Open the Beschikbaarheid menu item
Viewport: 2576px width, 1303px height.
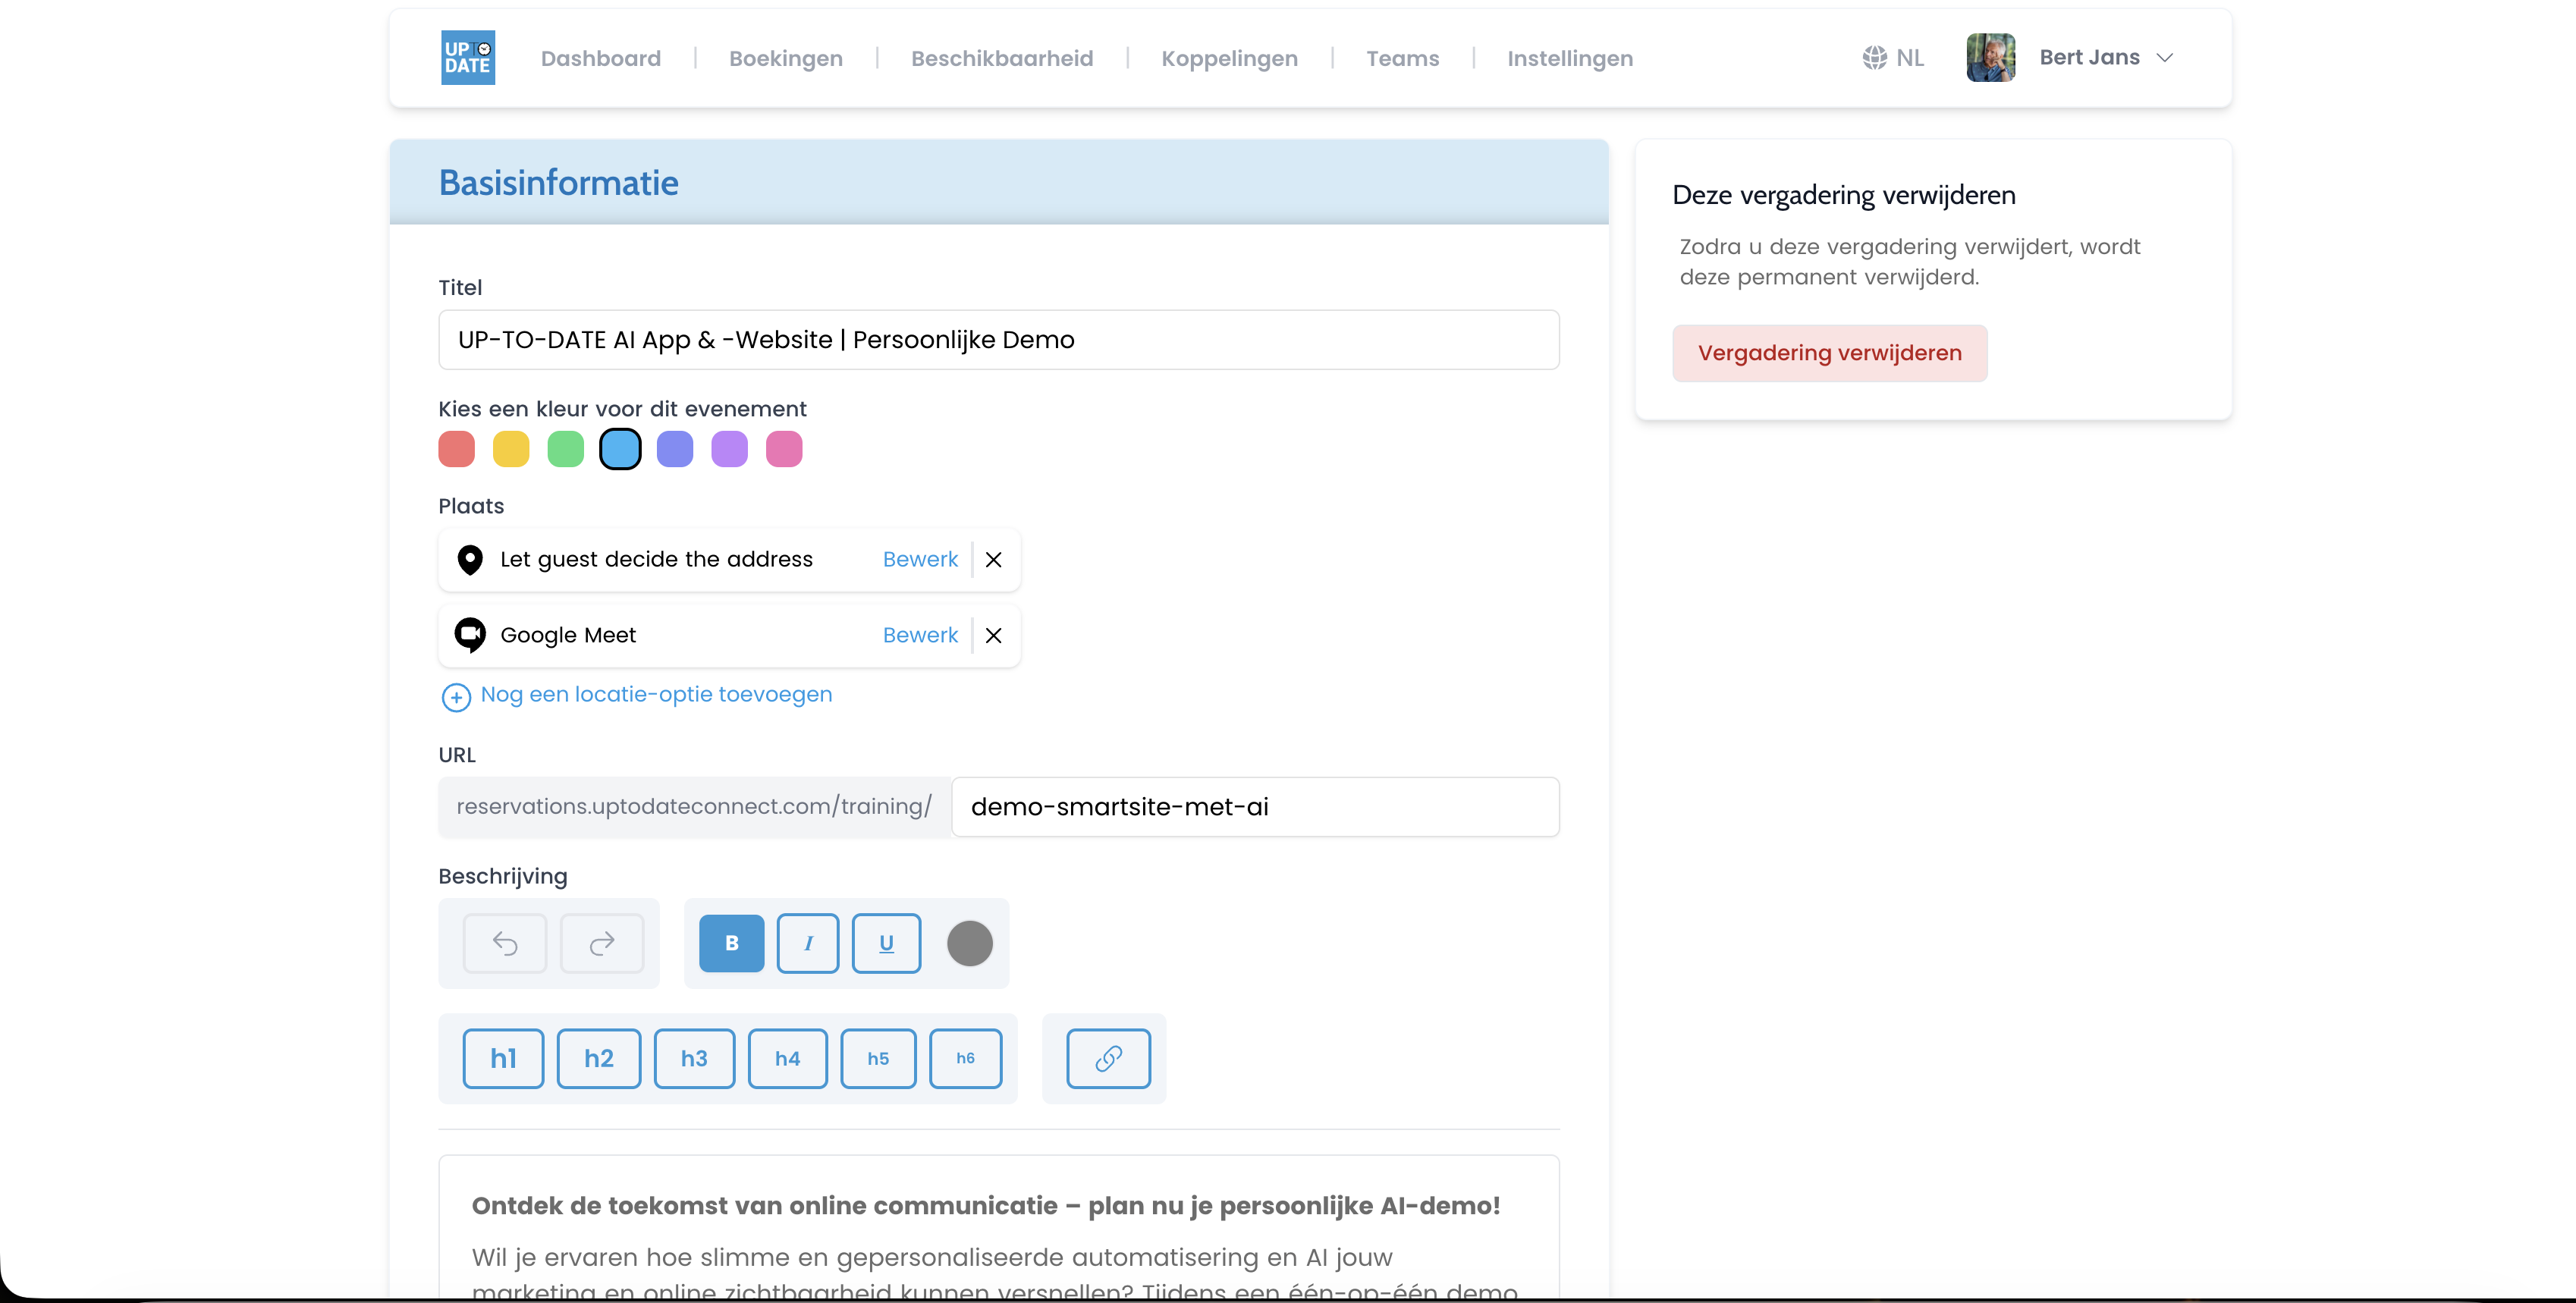point(1002,58)
